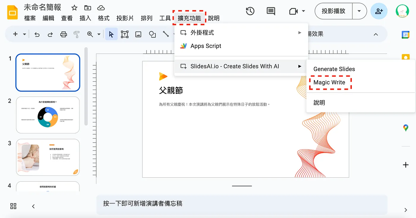Close the 擴充功能 menu
416x218 pixels.
189,18
